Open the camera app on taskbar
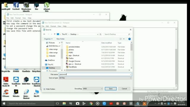 click(77, 103)
